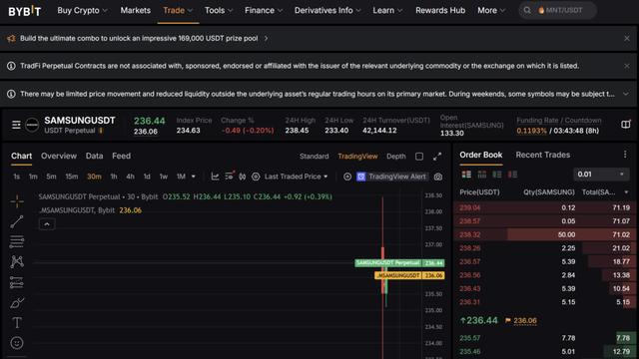This screenshot has width=639, height=359.
Task: Go to Rewards Hub
Action: pos(440,11)
